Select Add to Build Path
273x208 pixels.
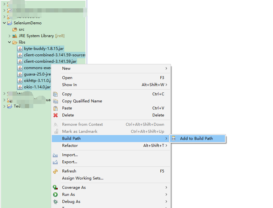click(x=198, y=139)
